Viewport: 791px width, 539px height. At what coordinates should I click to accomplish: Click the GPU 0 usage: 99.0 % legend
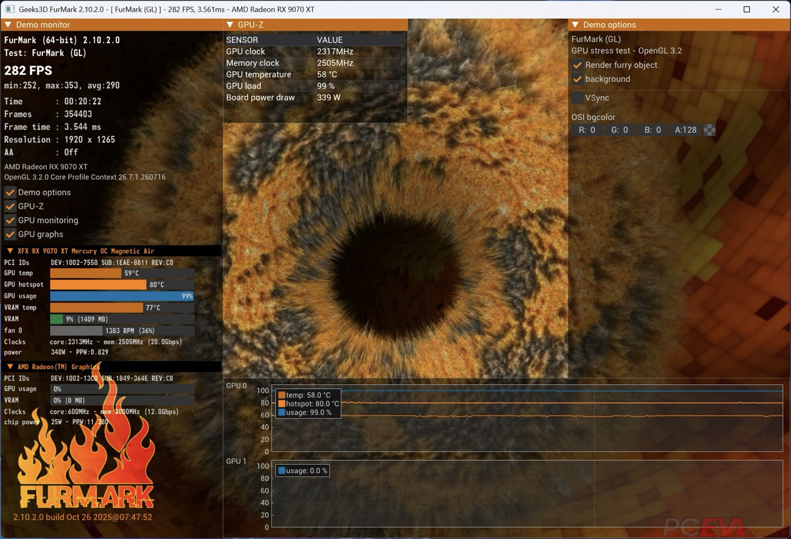coord(305,412)
